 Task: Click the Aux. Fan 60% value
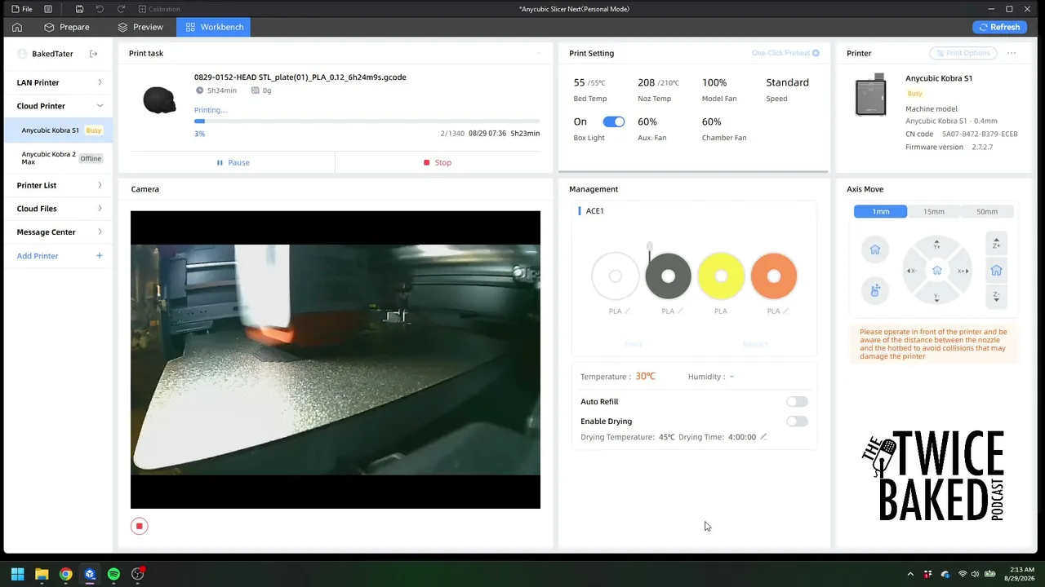[x=647, y=122]
